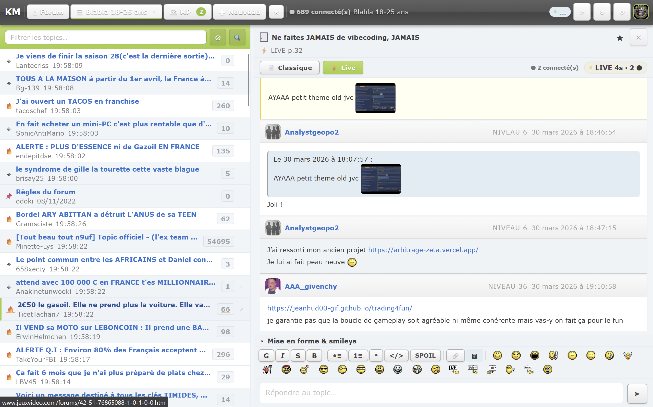653x407 pixels.
Task: Click the search magnifier icon beside topic filter
Action: tap(237, 38)
